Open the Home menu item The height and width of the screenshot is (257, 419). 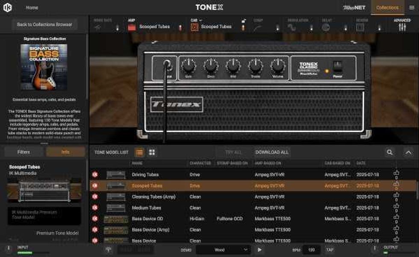click(x=32, y=8)
